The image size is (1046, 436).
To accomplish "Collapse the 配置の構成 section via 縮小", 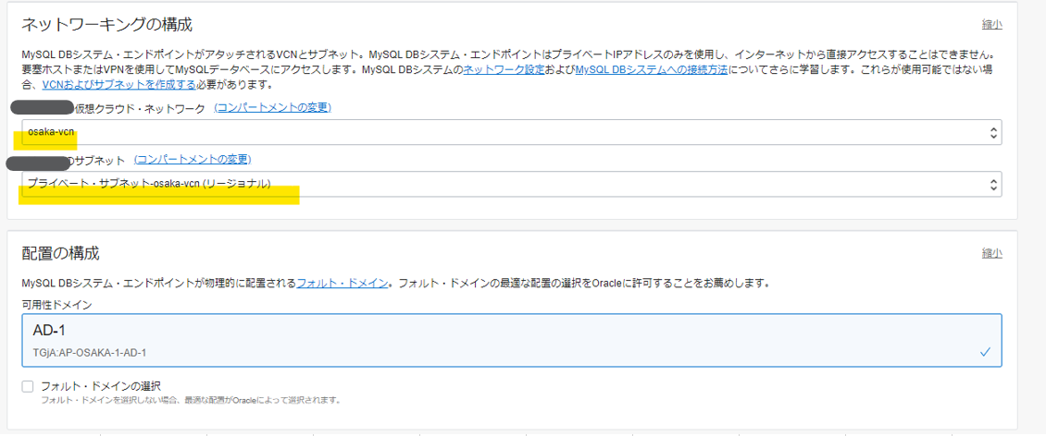I will point(991,253).
